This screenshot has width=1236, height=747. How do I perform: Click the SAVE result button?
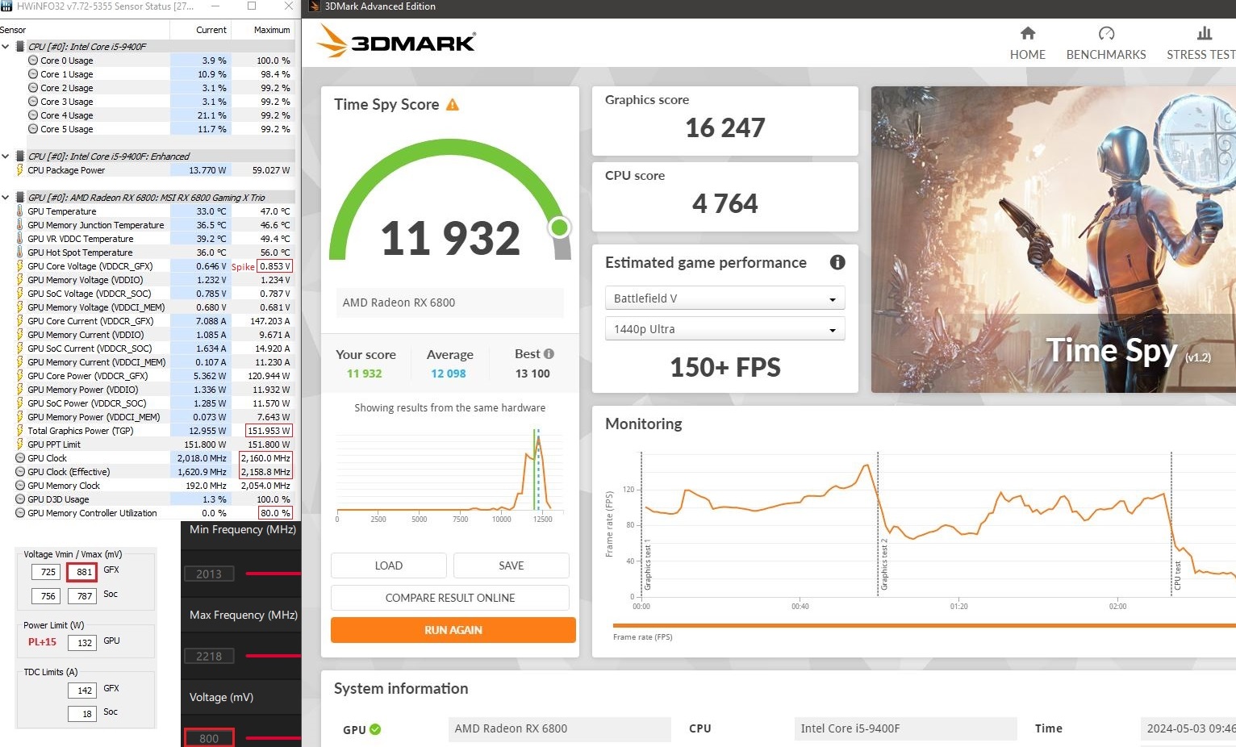[511, 565]
